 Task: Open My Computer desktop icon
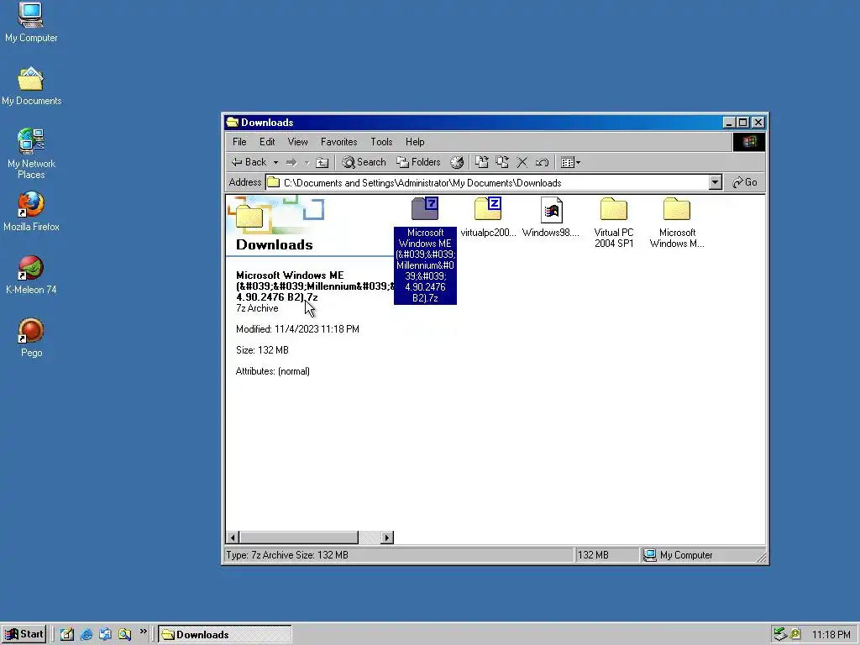point(31,22)
